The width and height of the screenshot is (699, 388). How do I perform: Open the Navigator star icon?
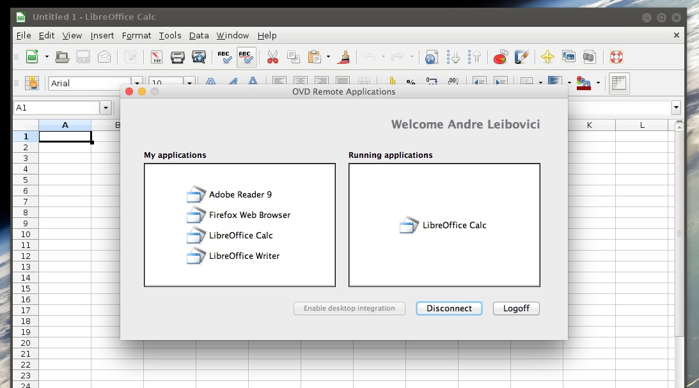(x=547, y=57)
